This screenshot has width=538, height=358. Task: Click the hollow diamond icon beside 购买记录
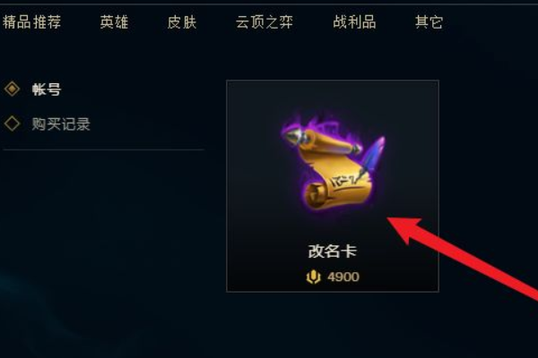pos(12,124)
